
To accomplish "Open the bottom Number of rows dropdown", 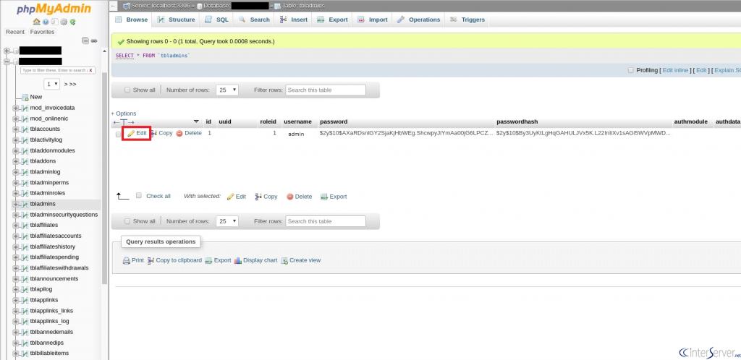I will tap(226, 220).
